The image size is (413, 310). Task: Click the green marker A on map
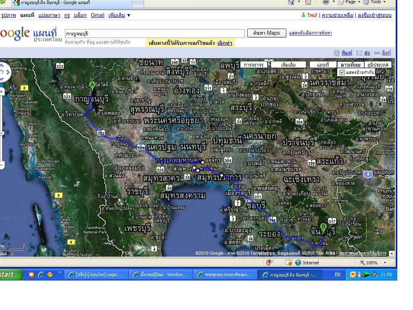coord(92,85)
